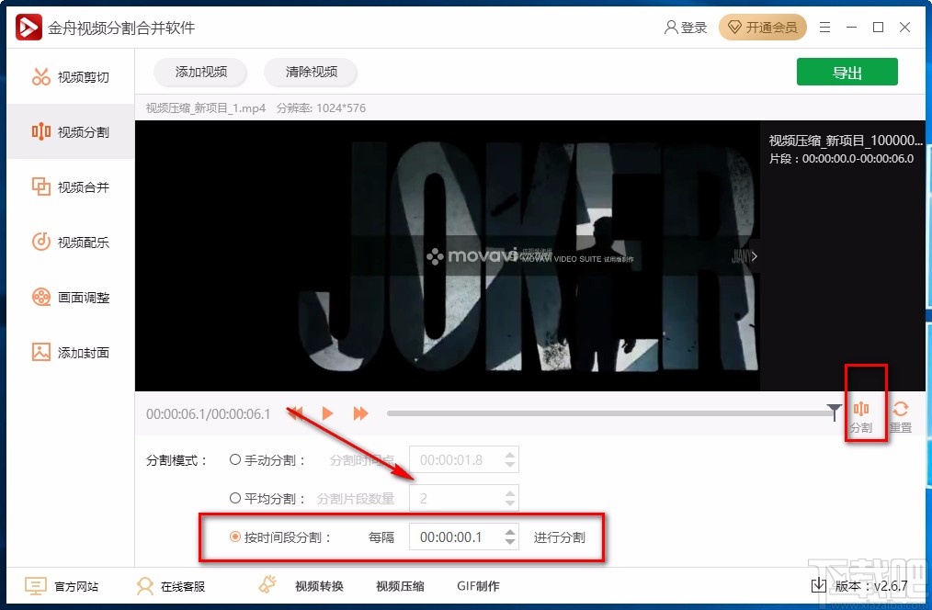The image size is (932, 610).
Task: Increase the interval time value
Action: [510, 532]
